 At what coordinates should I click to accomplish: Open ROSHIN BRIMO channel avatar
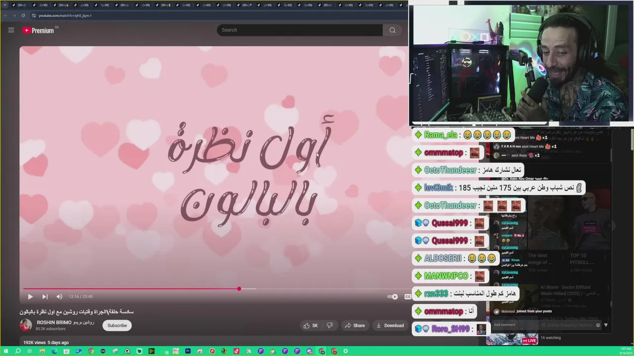[x=26, y=325]
